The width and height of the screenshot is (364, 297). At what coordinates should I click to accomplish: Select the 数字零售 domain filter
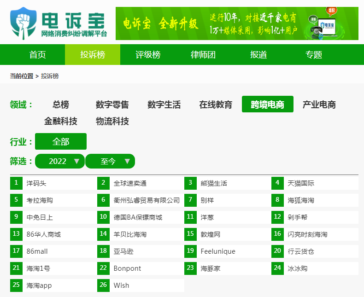pyautogui.click(x=112, y=104)
